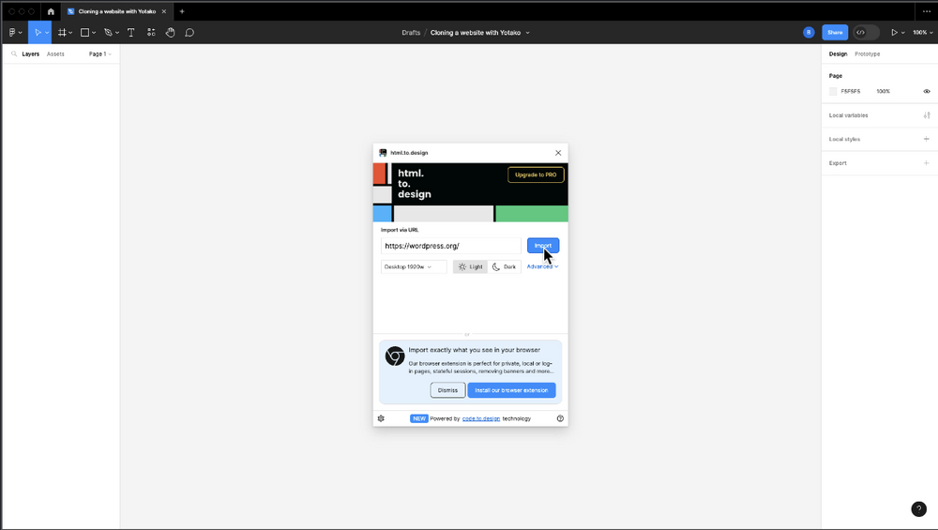Add an Export setting plus icon

coord(927,162)
